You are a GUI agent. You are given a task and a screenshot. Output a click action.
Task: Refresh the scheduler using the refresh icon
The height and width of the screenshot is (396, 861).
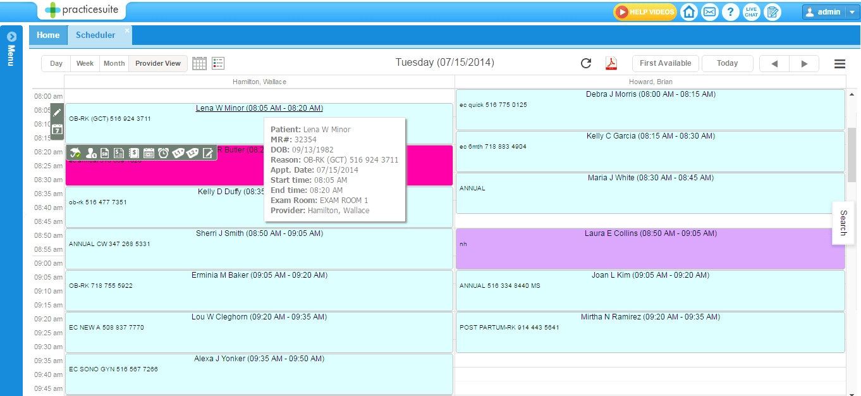click(x=585, y=63)
